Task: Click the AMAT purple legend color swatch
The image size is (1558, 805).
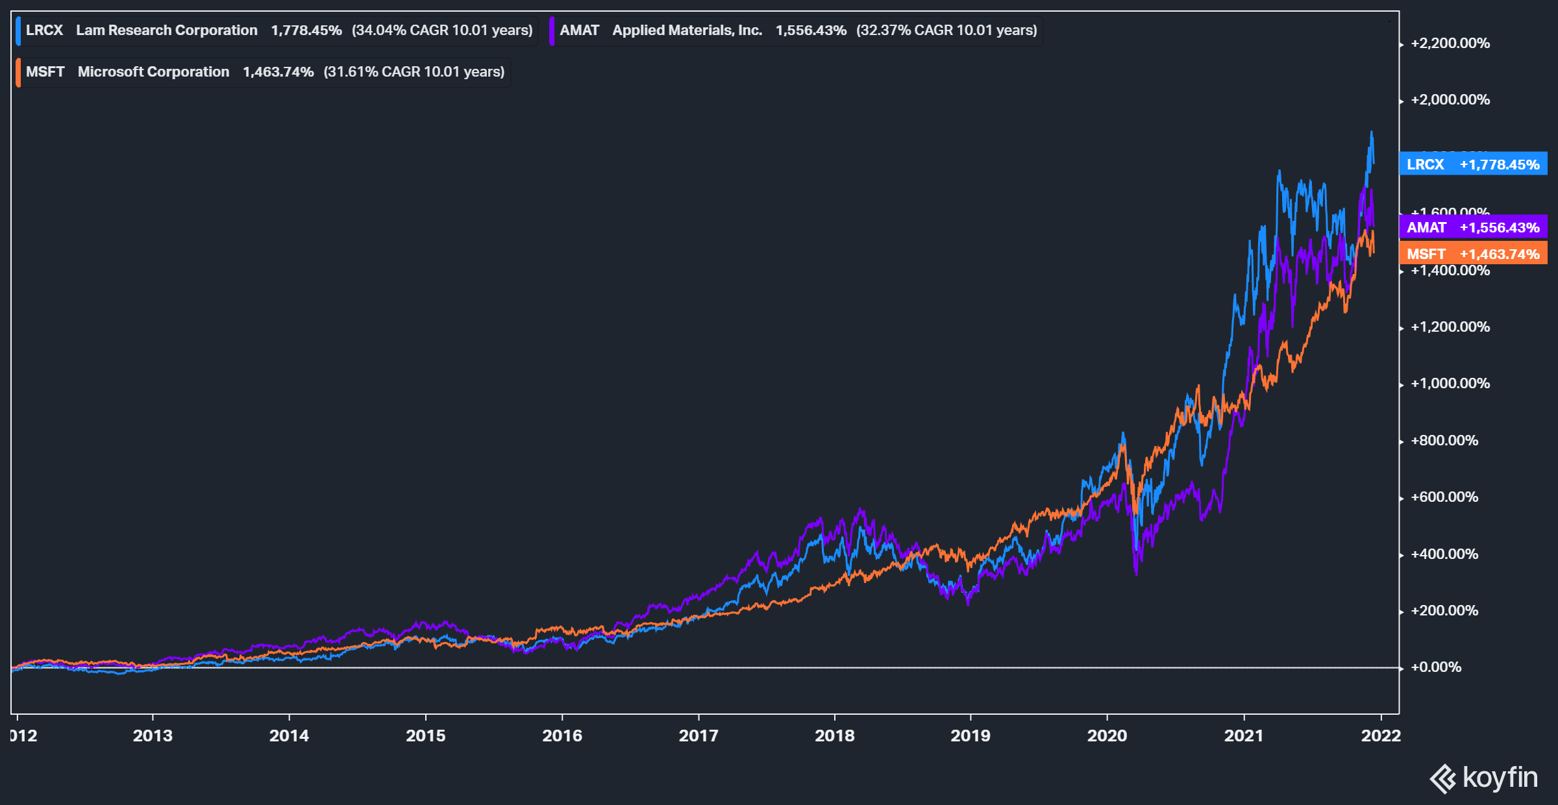Action: click(552, 31)
